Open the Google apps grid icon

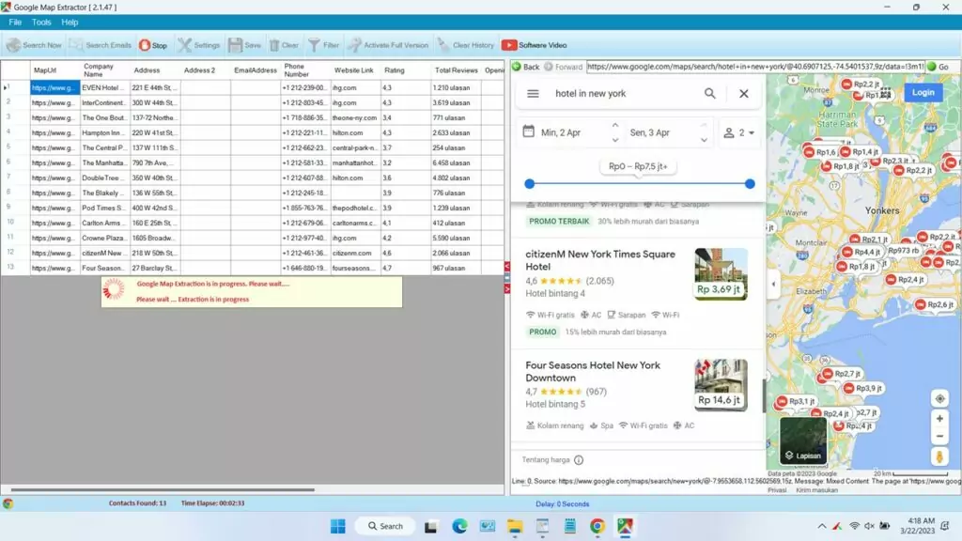[x=885, y=93]
